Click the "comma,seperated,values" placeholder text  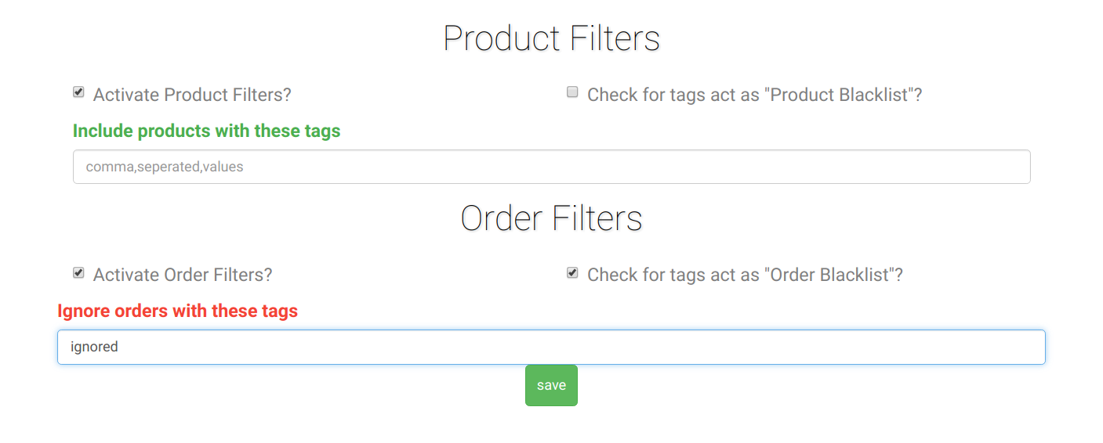coord(165,167)
